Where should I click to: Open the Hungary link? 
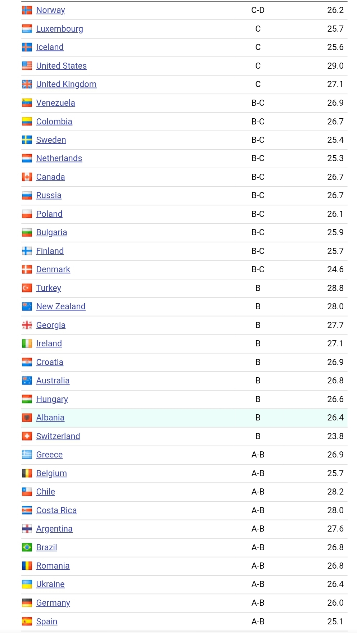[x=52, y=399]
